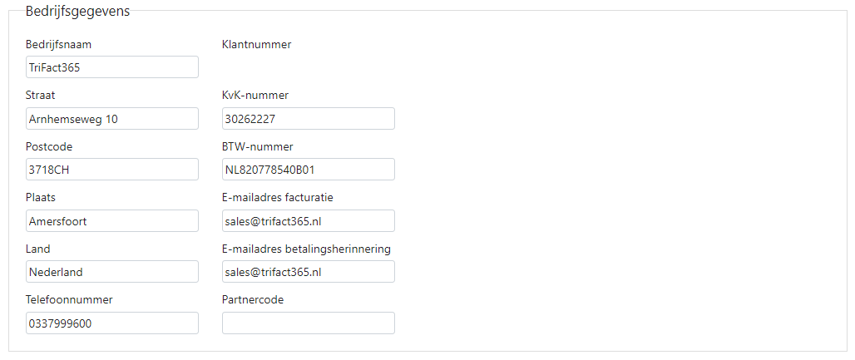Click the Bedrijfsnaam field containing TriFact365

click(x=111, y=67)
